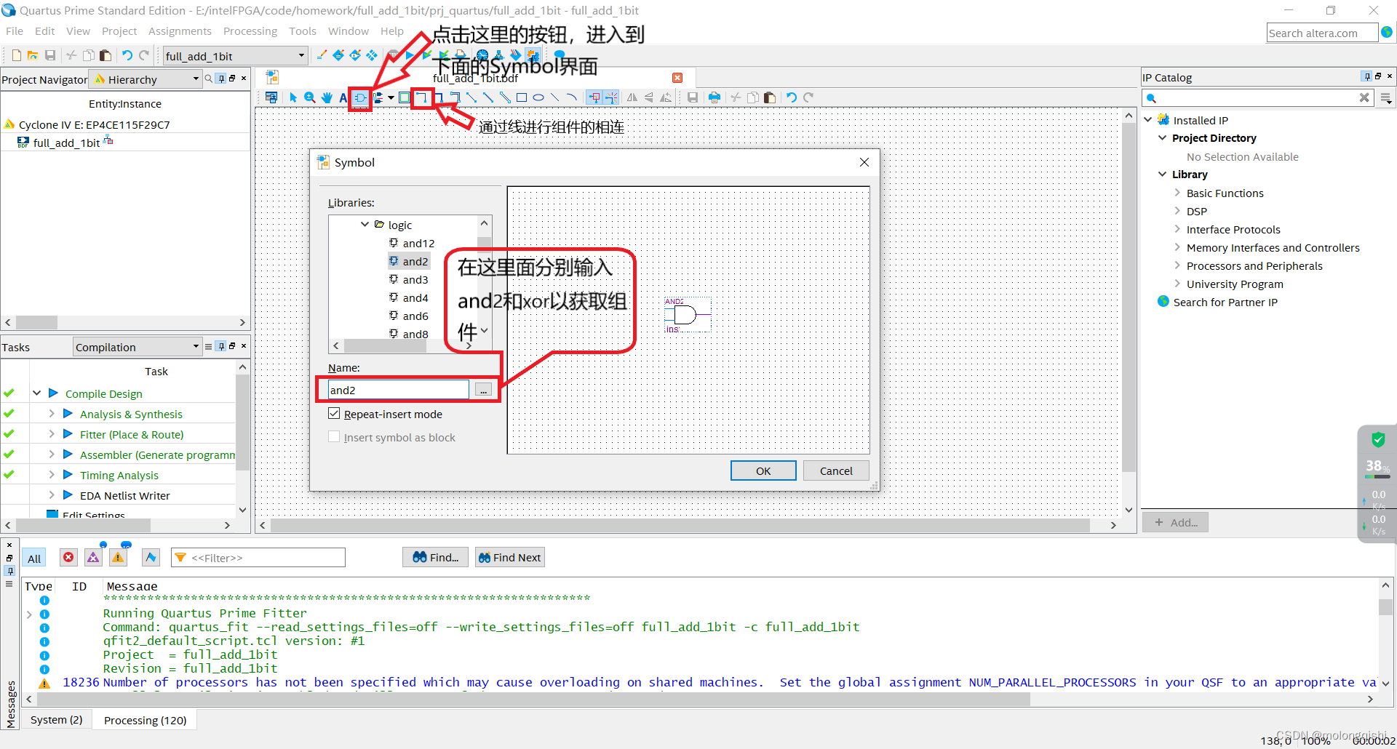The height and width of the screenshot is (749, 1397).
Task: Collapse the Compile Design task
Action: point(36,393)
